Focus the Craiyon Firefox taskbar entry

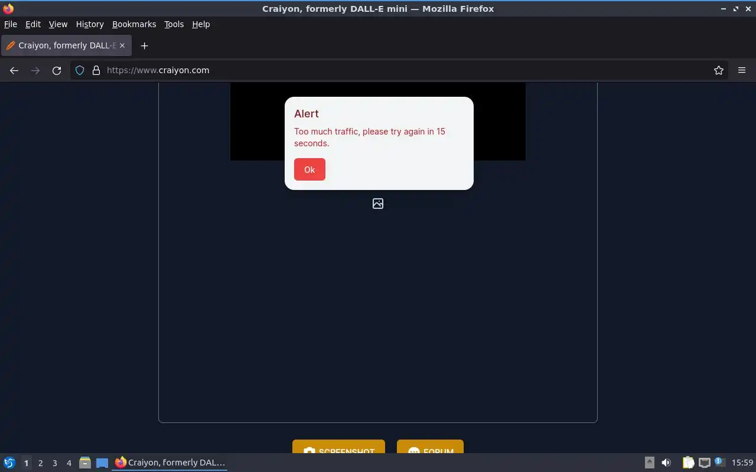point(170,463)
